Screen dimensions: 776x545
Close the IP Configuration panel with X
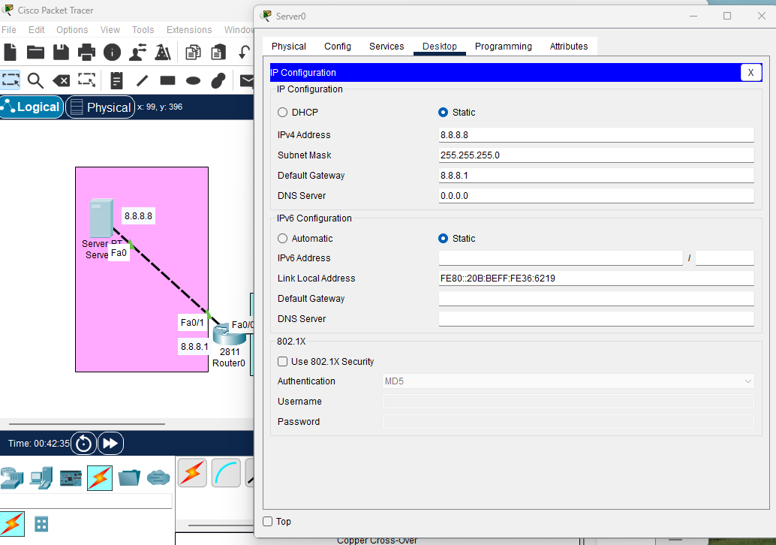point(750,72)
